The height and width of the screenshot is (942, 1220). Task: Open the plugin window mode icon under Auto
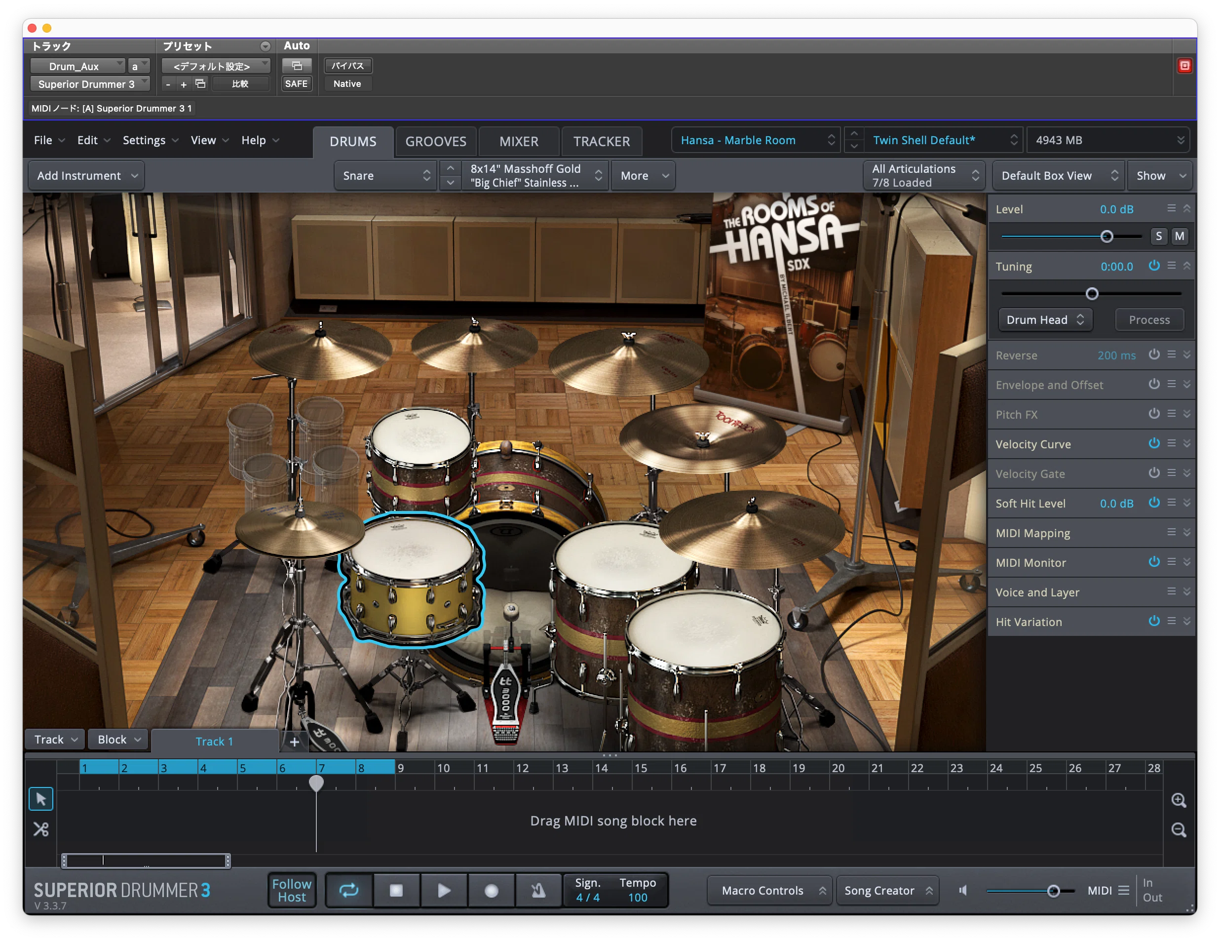tap(297, 66)
